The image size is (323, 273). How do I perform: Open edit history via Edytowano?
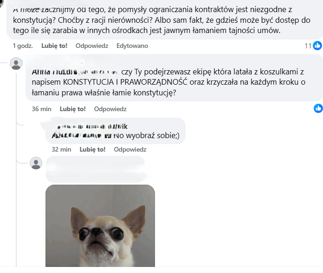click(x=132, y=46)
